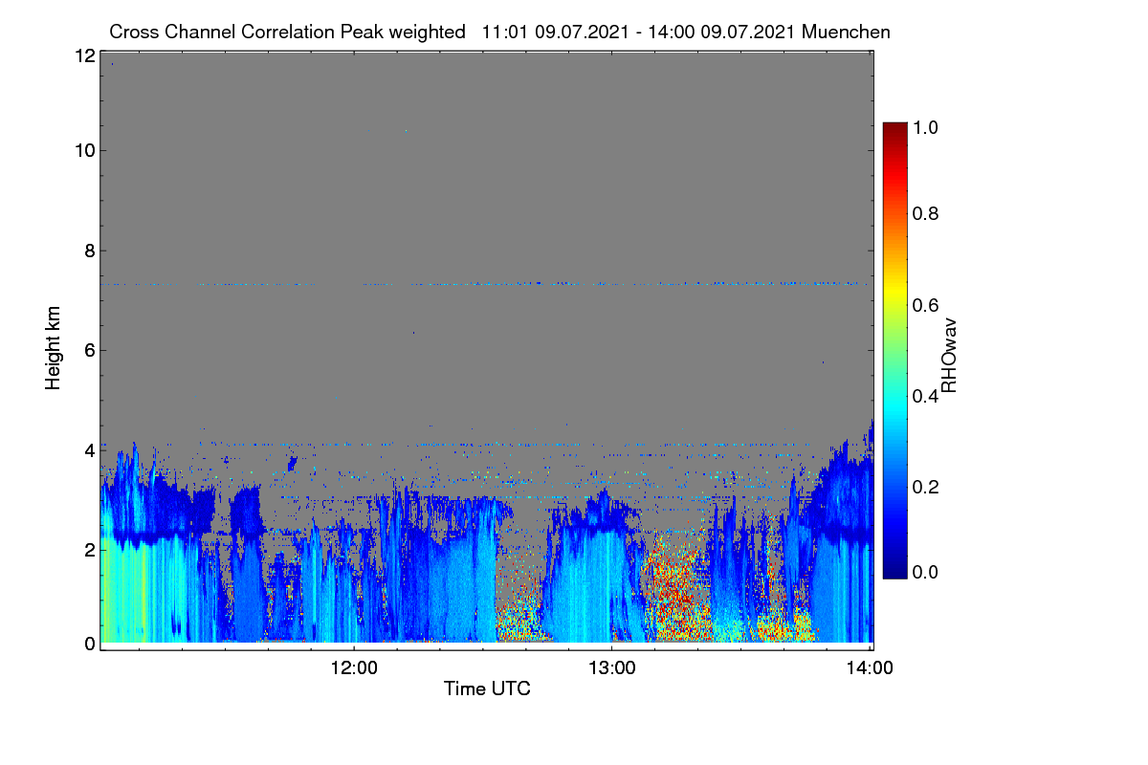Viewport: 1148px width, 765px height.
Task: Click the height tick label 12
Action: [85, 55]
